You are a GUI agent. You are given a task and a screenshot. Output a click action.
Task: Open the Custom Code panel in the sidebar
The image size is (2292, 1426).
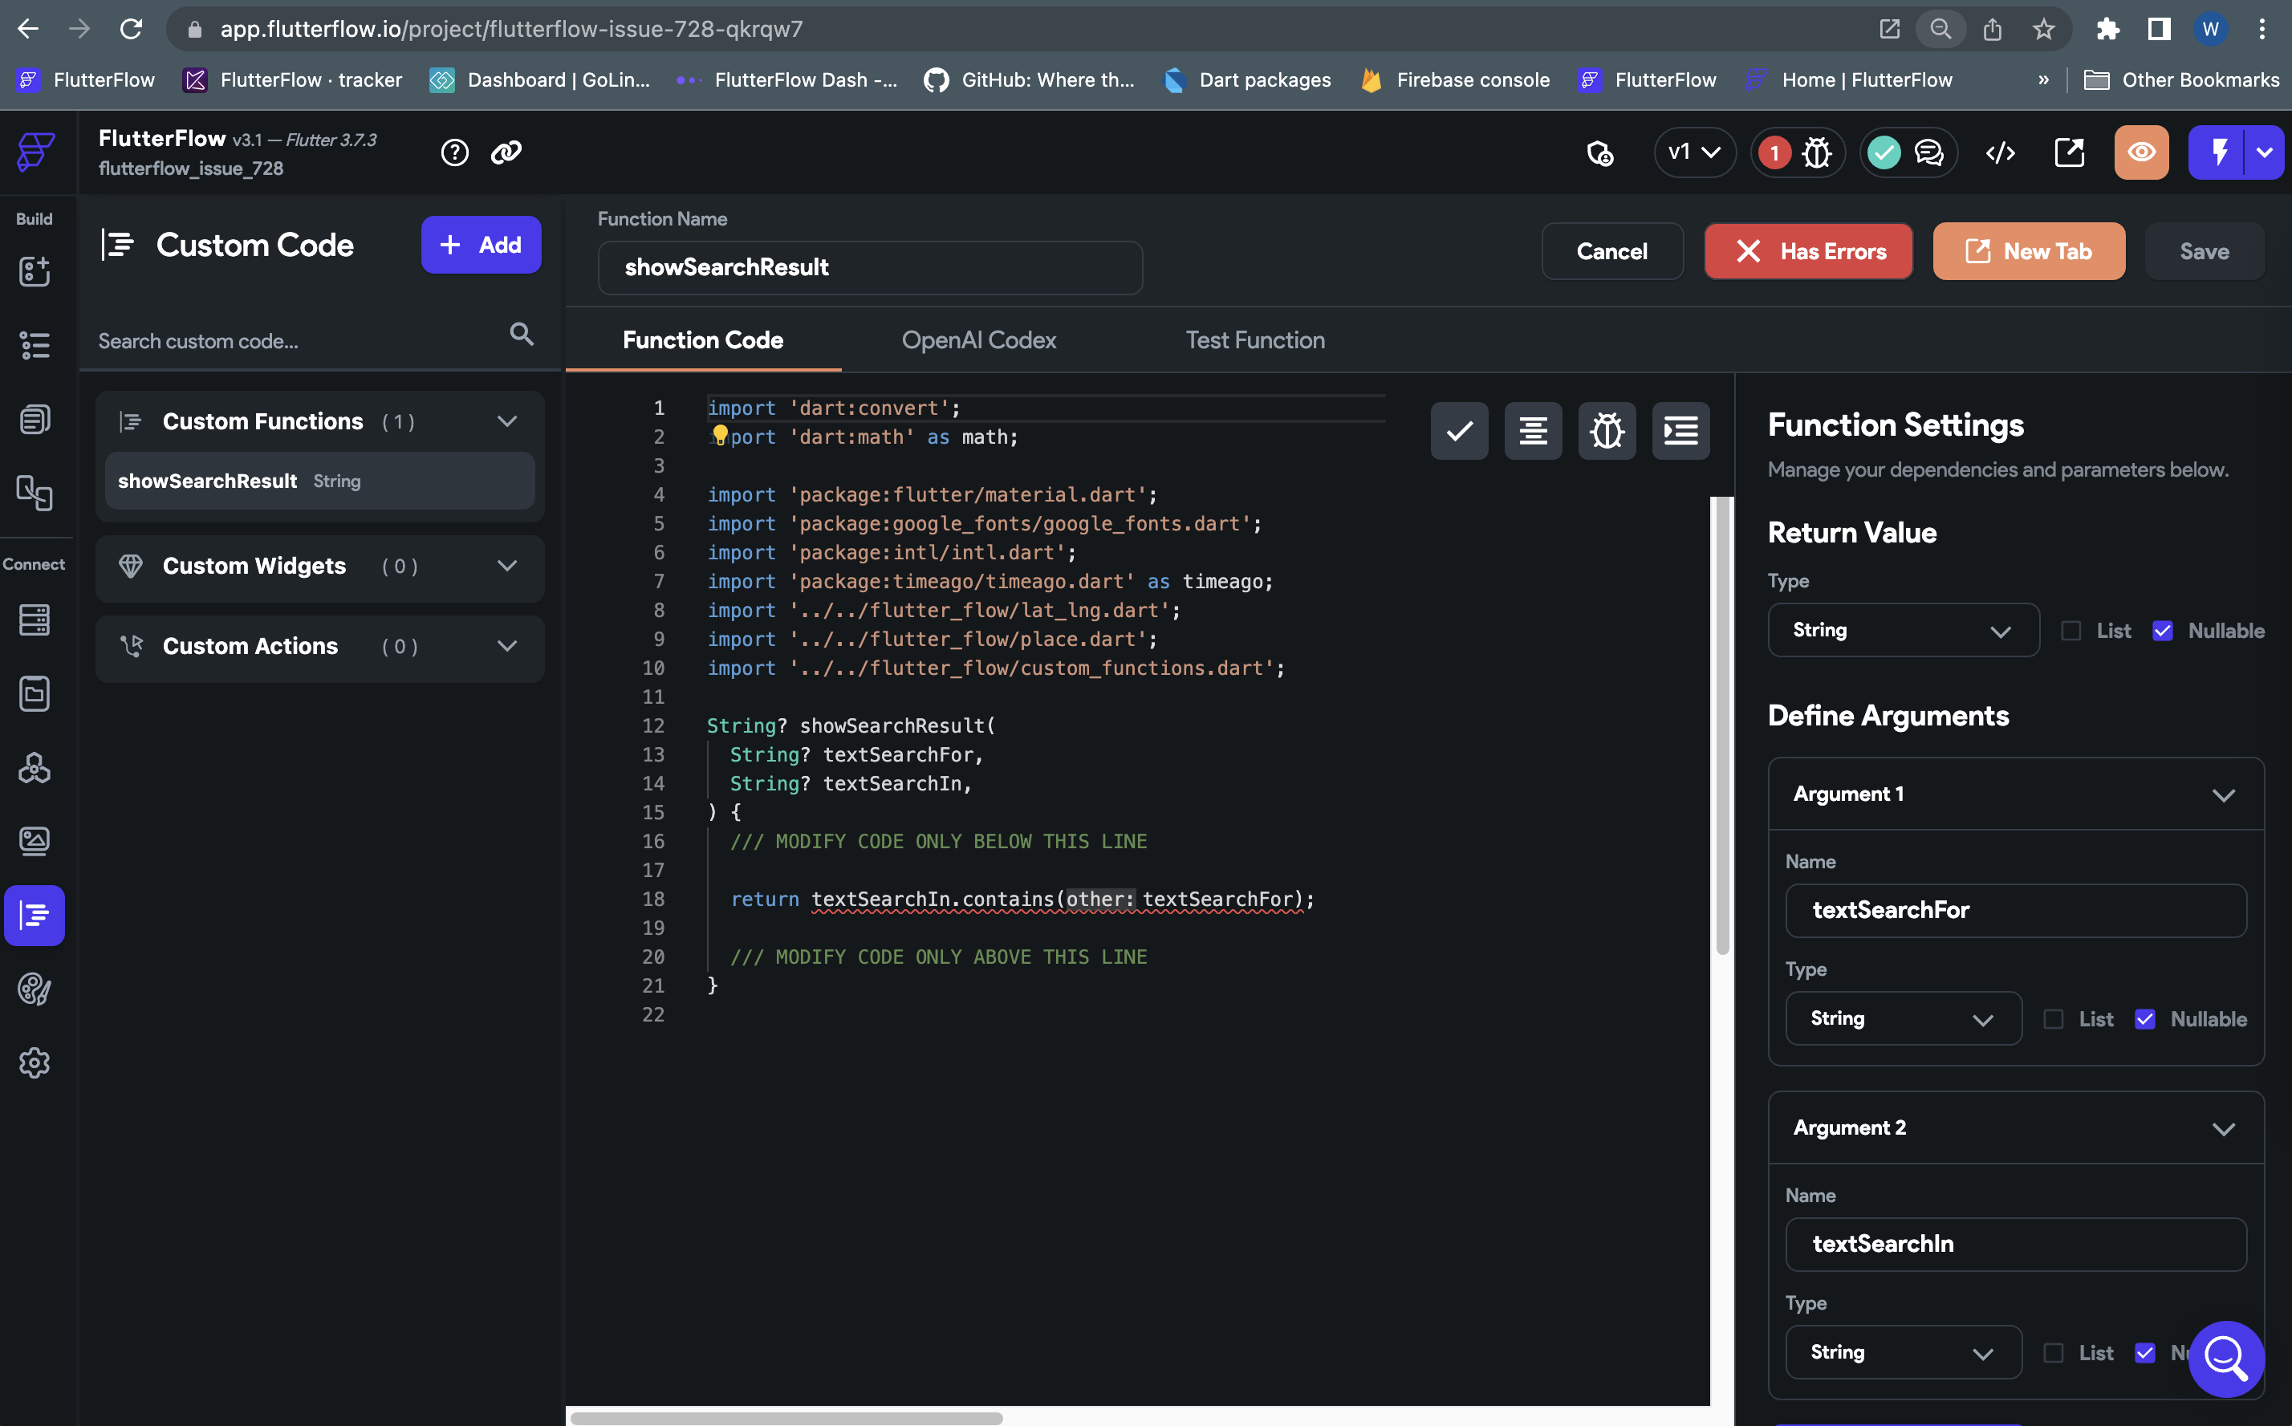(x=35, y=915)
